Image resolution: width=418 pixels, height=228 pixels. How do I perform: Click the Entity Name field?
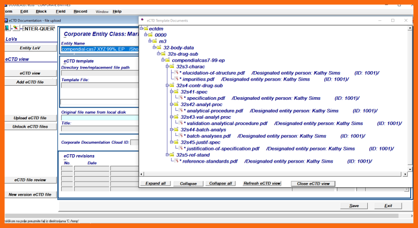tap(100, 49)
